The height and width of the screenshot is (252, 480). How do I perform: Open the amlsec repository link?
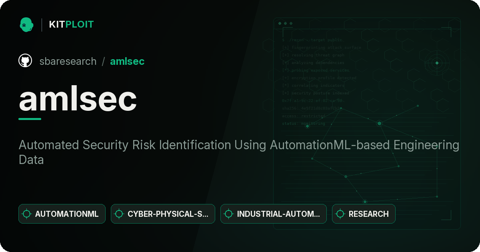[127, 61]
